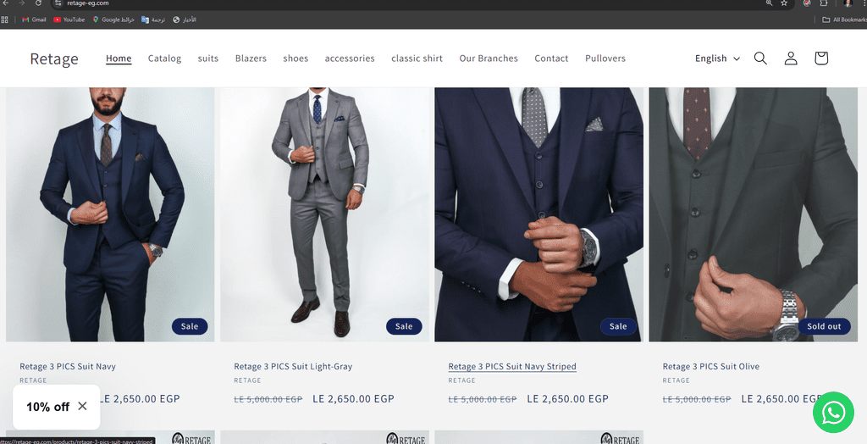Open Retage 3 PICS Suit Navy Striped link
This screenshot has width=867, height=444.
[x=512, y=367]
